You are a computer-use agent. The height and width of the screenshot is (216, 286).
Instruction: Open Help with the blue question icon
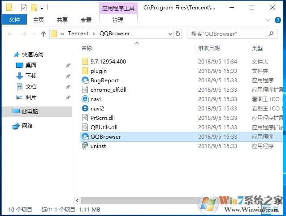coord(278,20)
